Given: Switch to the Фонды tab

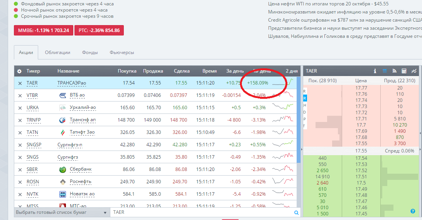Looking at the screenshot, I should (x=90, y=52).
